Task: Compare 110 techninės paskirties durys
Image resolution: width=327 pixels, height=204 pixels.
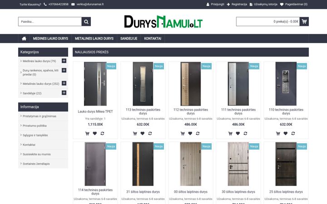Action: [x=293, y=133]
